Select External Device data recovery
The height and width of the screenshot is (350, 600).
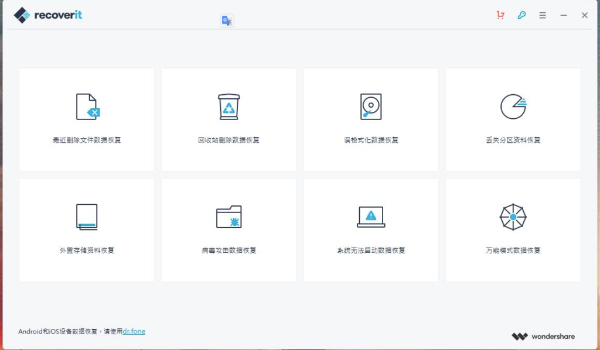point(86,229)
